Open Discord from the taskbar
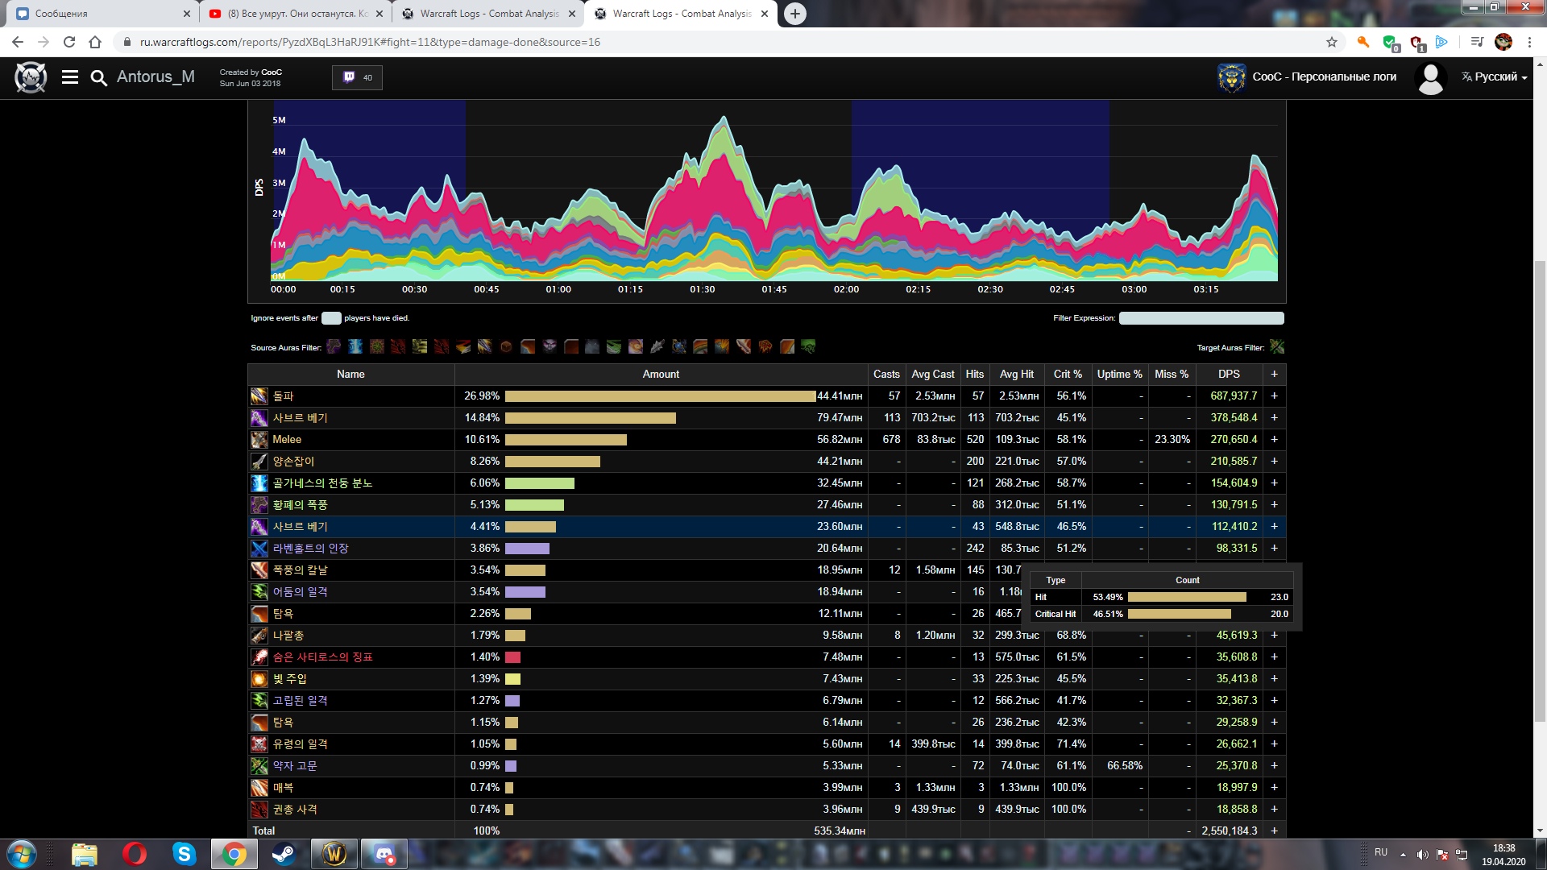1547x870 pixels. pyautogui.click(x=384, y=853)
